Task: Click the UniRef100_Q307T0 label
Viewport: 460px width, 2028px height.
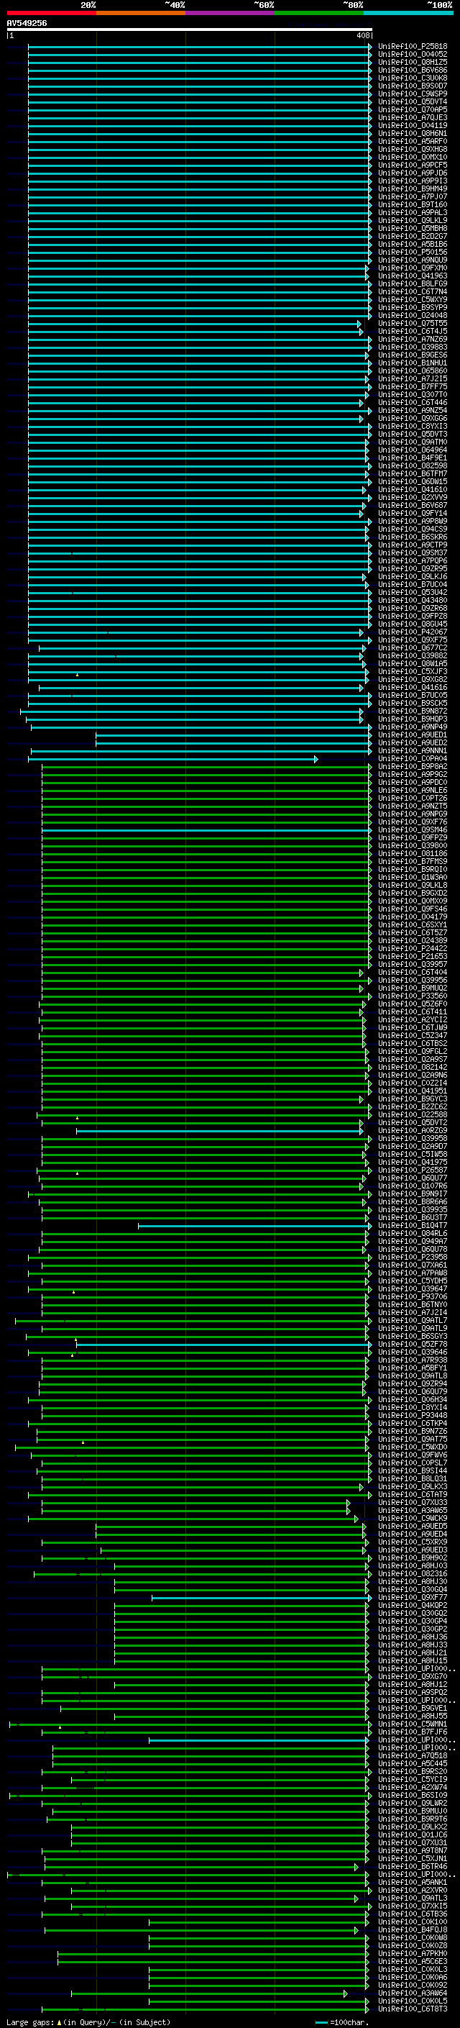Action: click(412, 394)
